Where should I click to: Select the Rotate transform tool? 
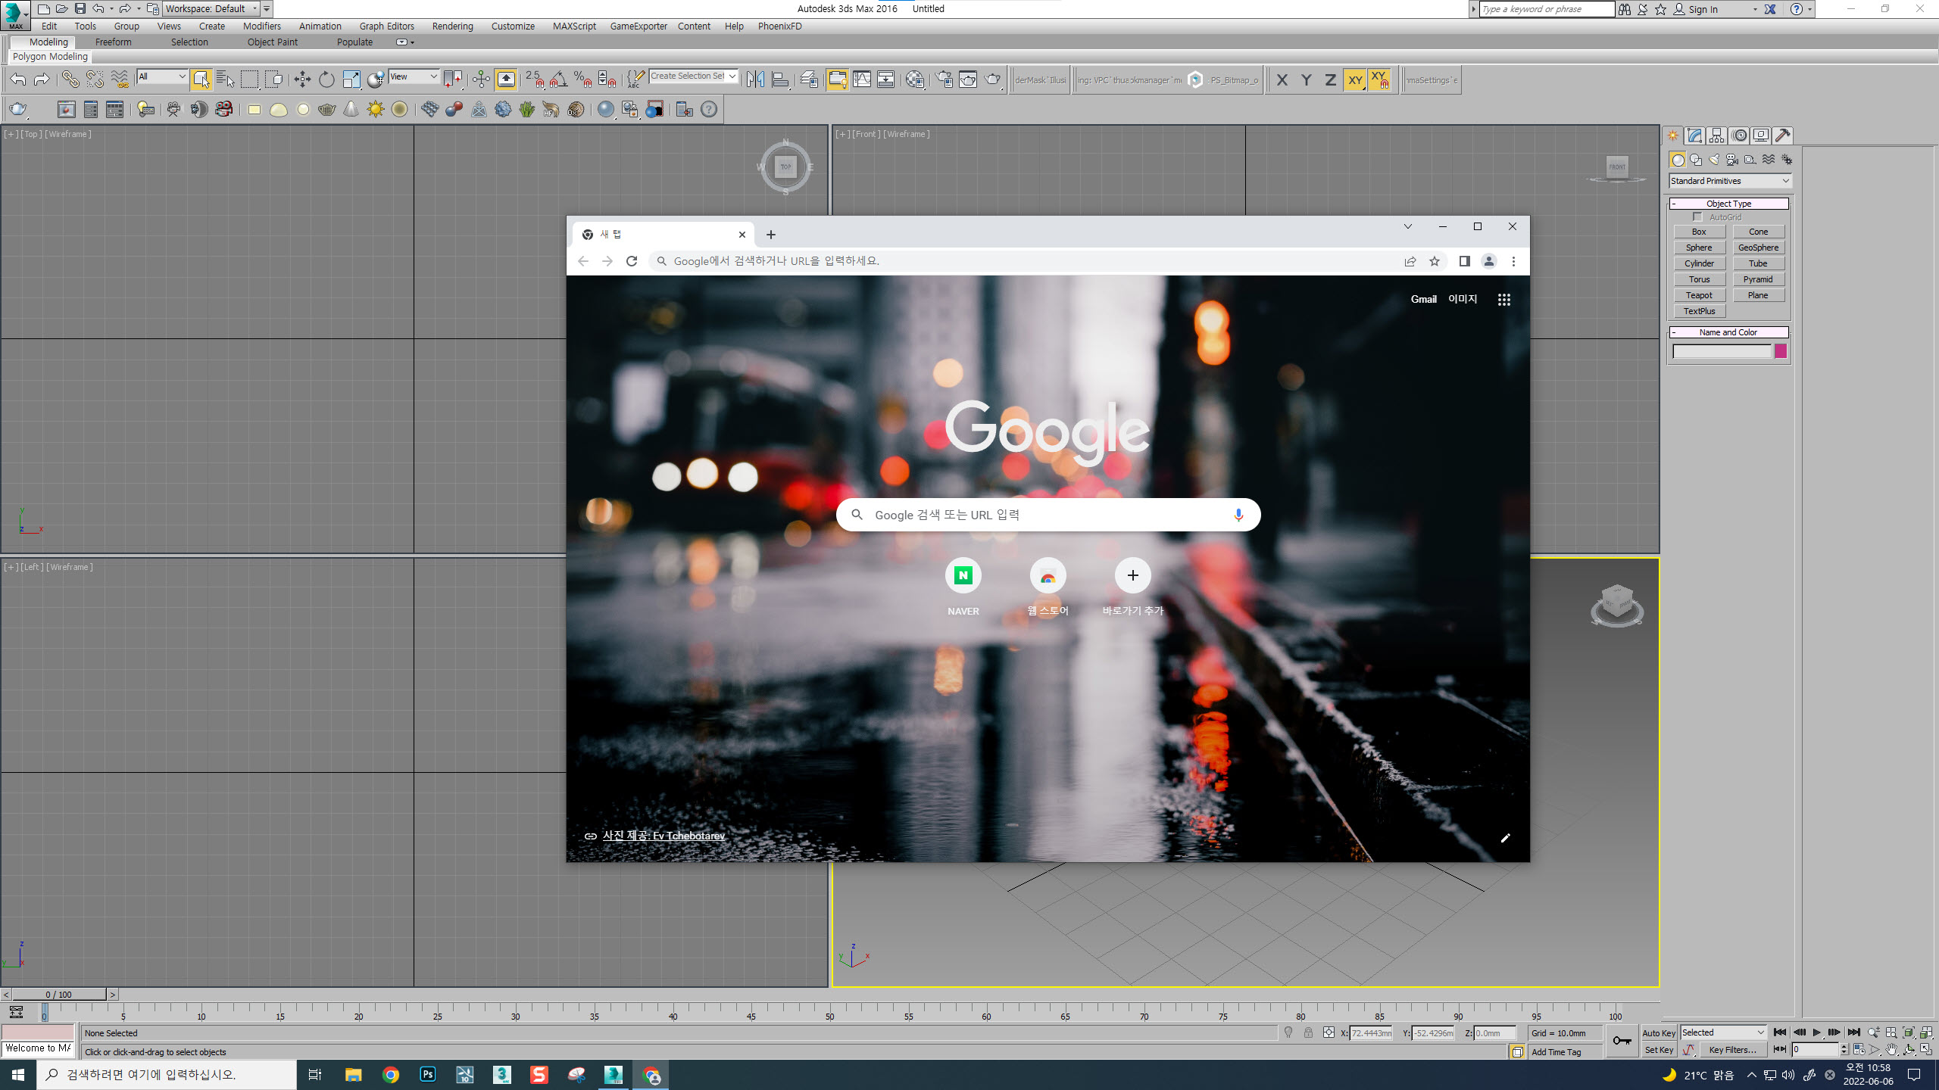point(326,79)
